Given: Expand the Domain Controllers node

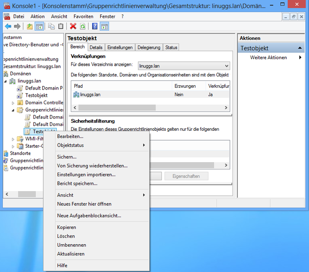Looking at the screenshot, I should [x=14, y=103].
